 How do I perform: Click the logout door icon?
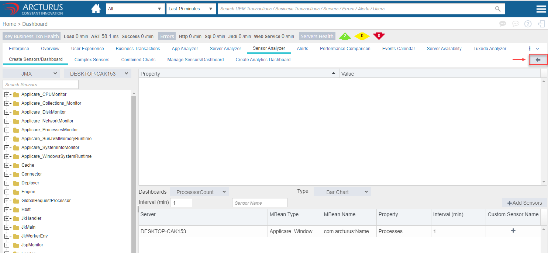coord(541,24)
